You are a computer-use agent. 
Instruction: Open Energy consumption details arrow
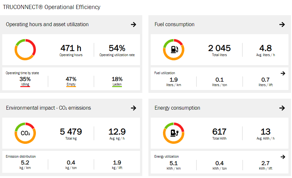tap(282, 108)
